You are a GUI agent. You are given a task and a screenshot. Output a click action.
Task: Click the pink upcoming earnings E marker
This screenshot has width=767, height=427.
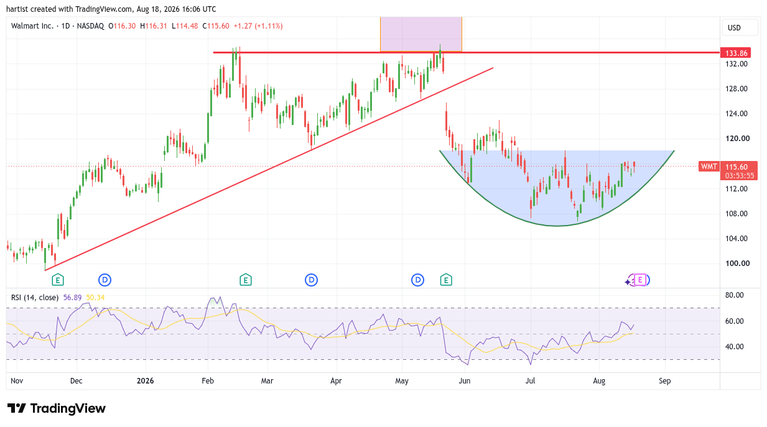640,280
